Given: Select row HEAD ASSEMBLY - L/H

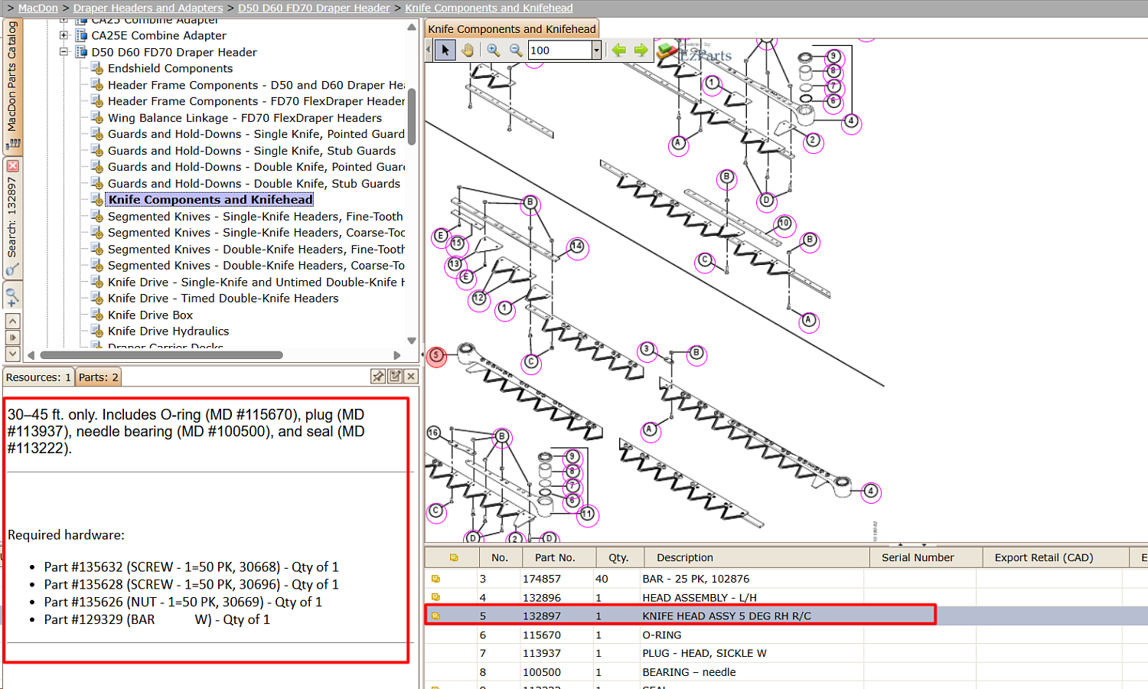Looking at the screenshot, I should click(786, 598).
